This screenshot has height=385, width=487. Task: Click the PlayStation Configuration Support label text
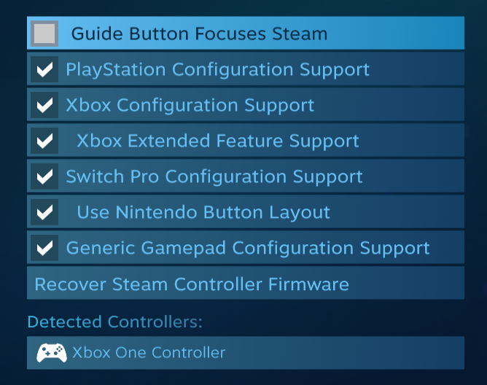(217, 70)
